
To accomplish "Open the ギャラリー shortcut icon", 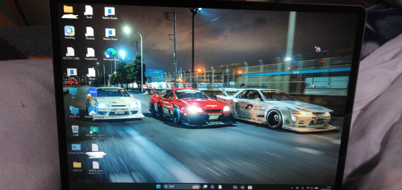I will pyautogui.click(x=93, y=112).
